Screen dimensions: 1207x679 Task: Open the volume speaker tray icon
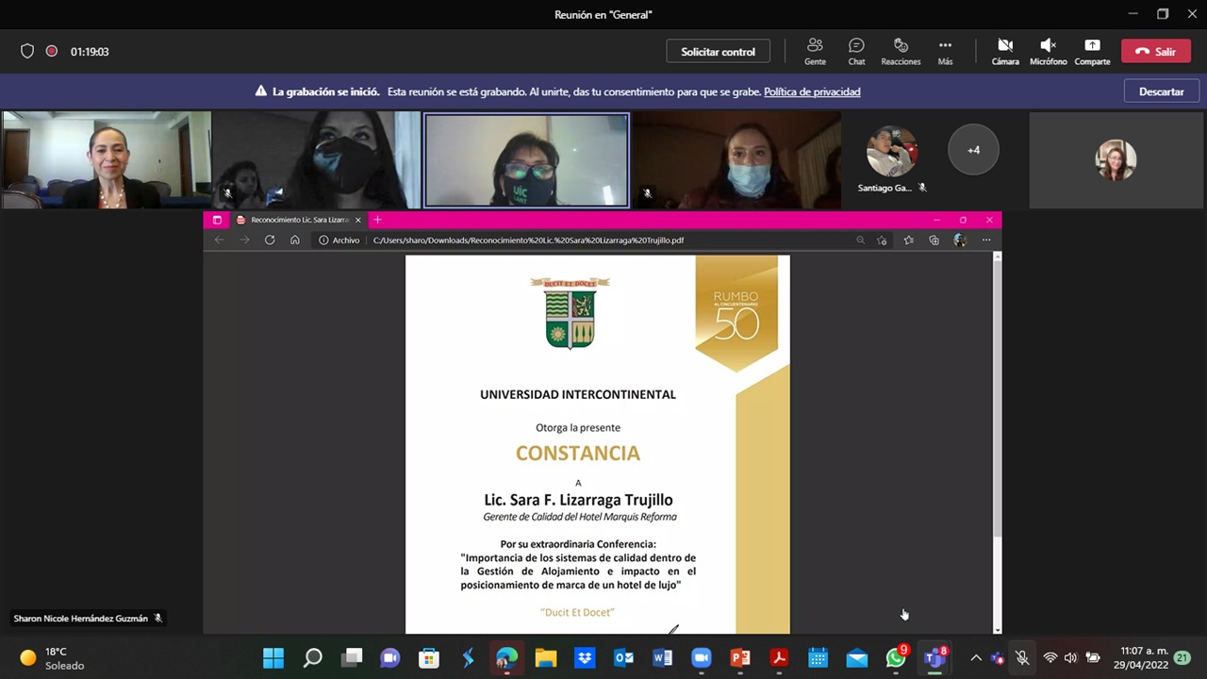(1071, 658)
